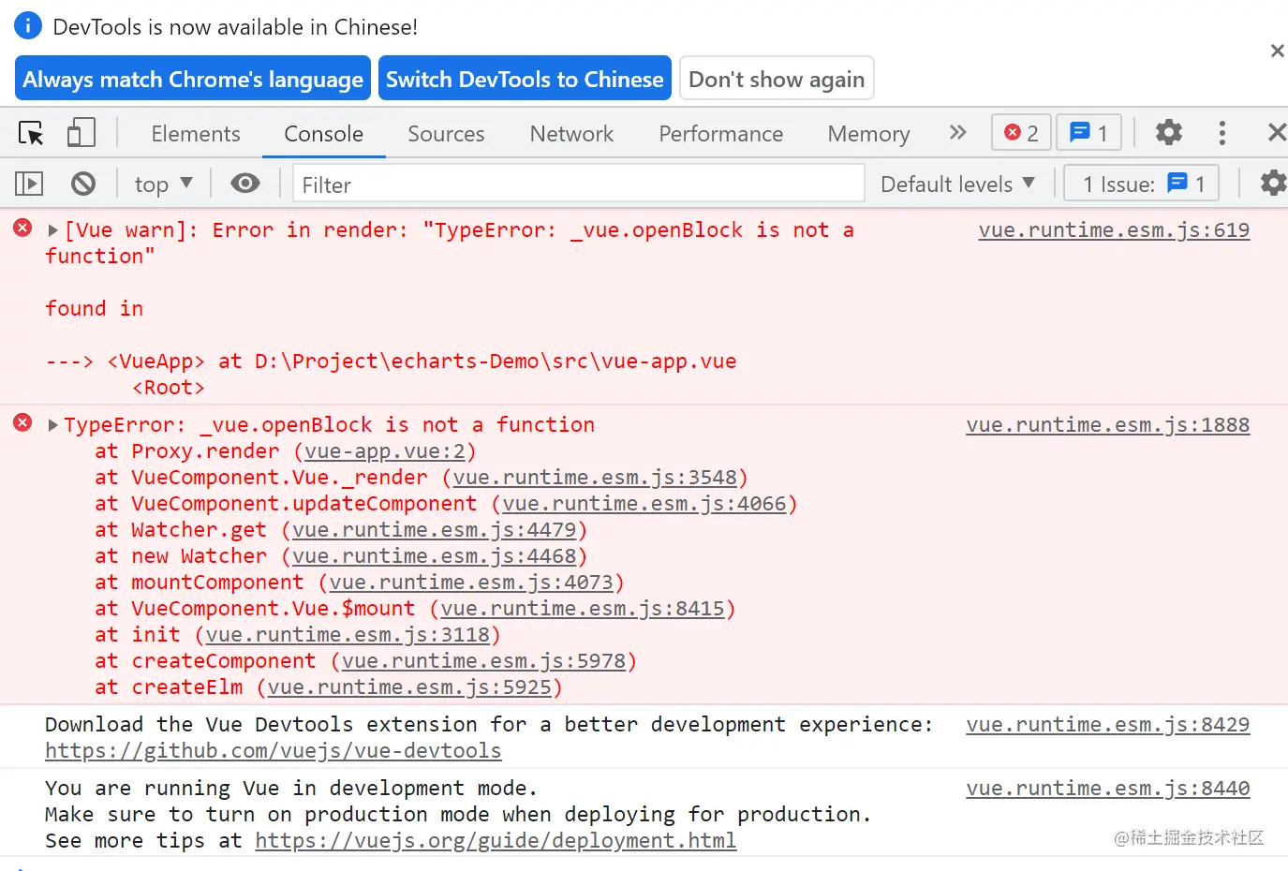1288x871 pixels.
Task: Open source link vue.runtime.esm.js:8440
Action: click(1107, 789)
